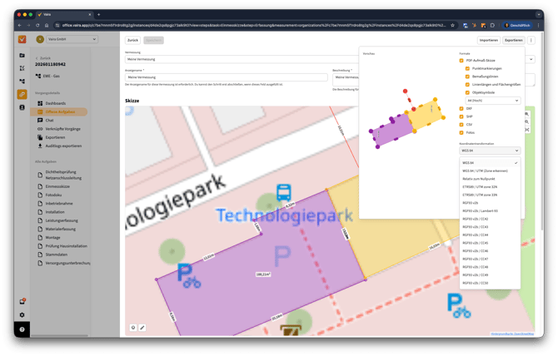558x356 pixels.
Task: Choose Relativ zum Nullpunkt option
Action: (481, 179)
